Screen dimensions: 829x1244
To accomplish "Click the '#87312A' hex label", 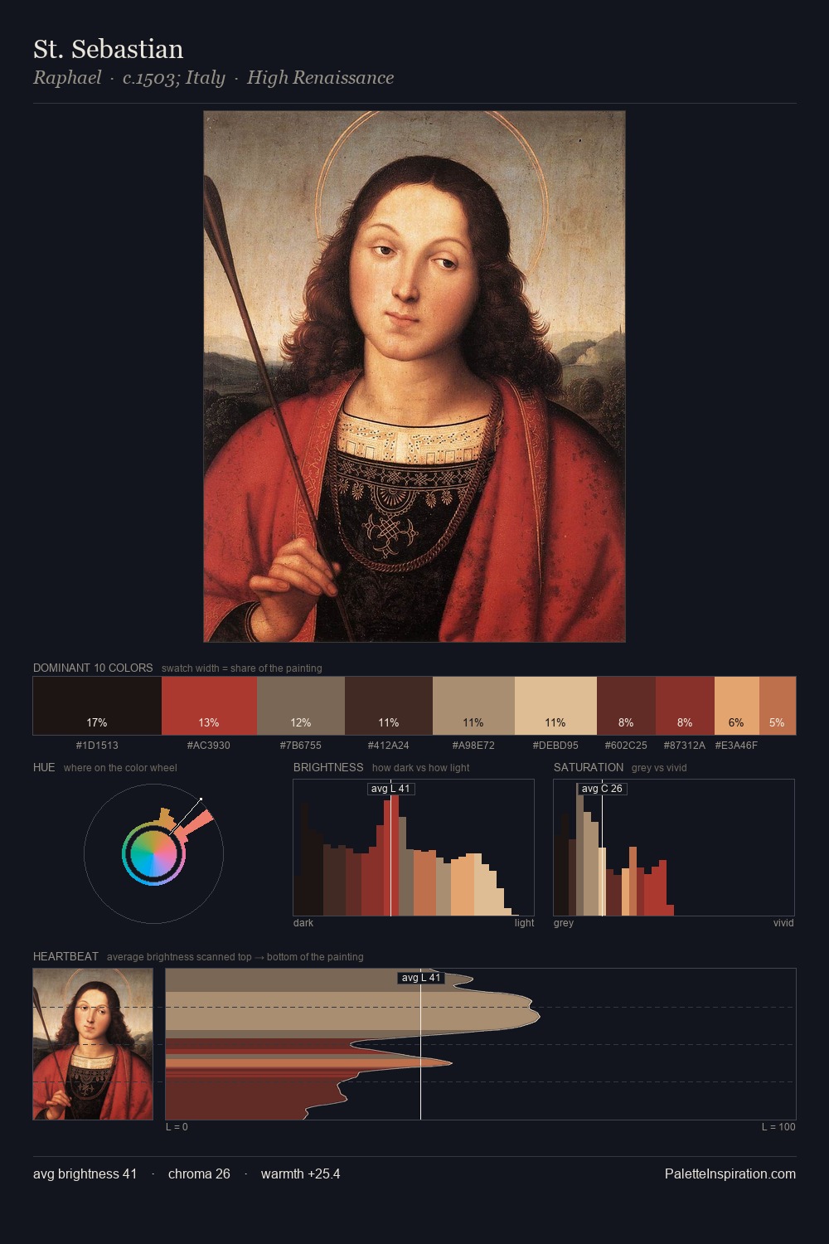I will [x=685, y=745].
